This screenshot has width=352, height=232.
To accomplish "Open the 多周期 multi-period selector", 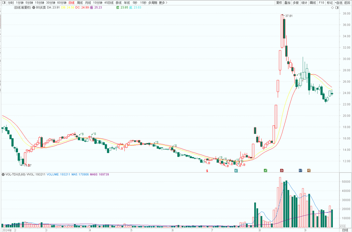I will [152, 3].
